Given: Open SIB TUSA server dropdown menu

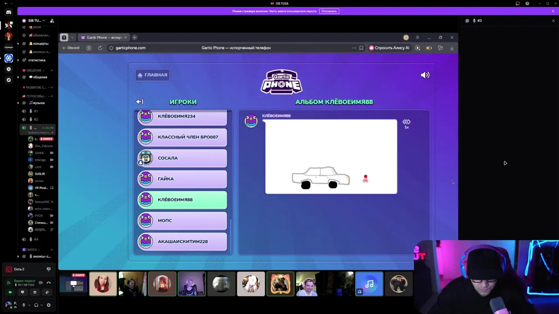Looking at the screenshot, I should pos(35,20).
